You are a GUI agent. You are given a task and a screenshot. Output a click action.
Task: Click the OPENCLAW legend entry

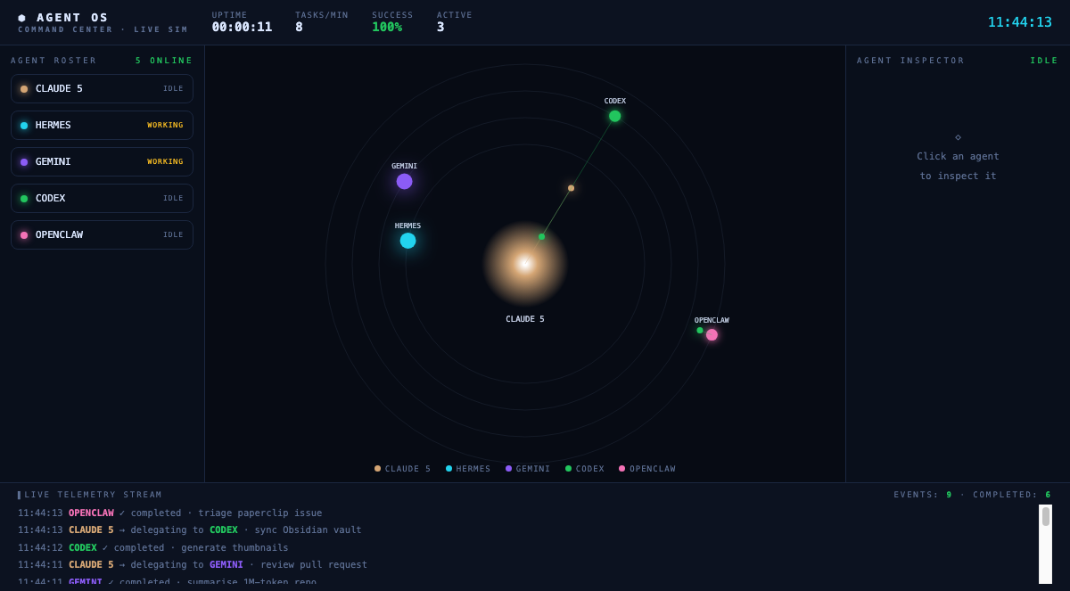(647, 469)
